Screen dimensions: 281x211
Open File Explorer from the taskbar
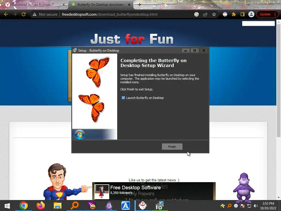point(58,206)
